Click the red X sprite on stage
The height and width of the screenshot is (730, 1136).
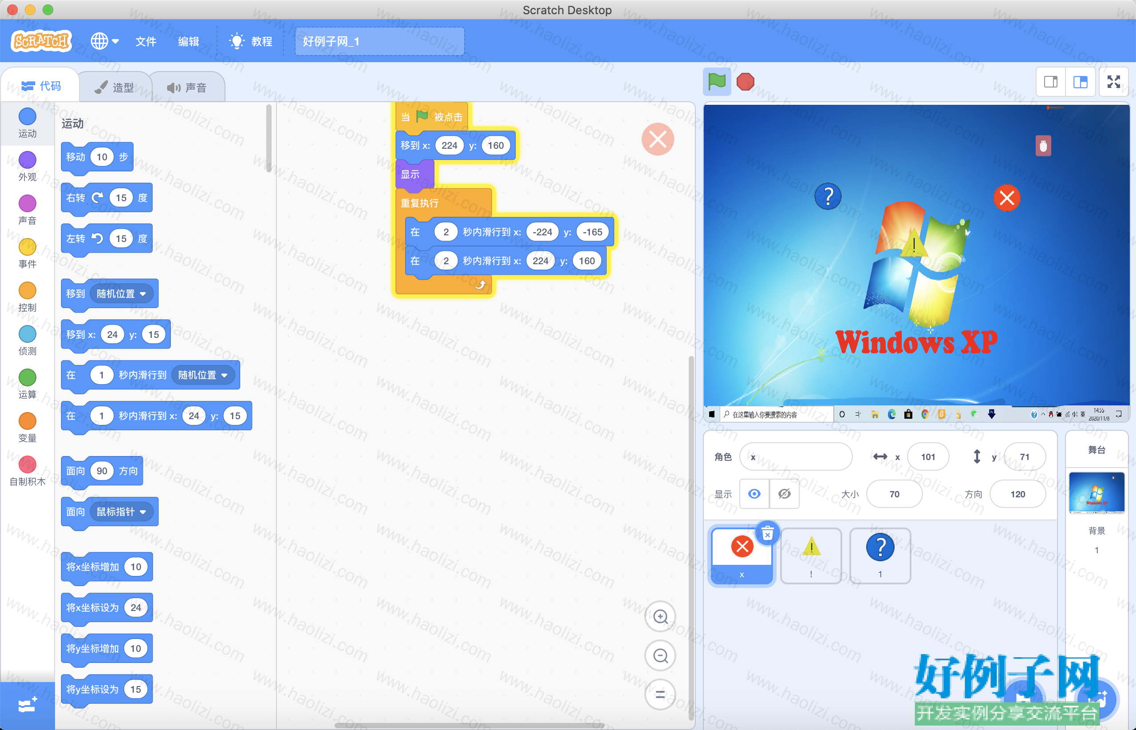(1007, 198)
